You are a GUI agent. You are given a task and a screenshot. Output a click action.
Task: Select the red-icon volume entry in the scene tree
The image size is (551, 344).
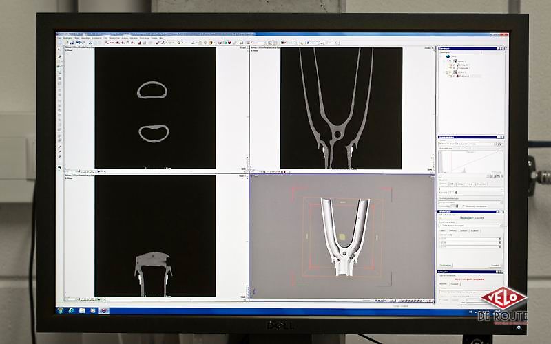(463, 76)
